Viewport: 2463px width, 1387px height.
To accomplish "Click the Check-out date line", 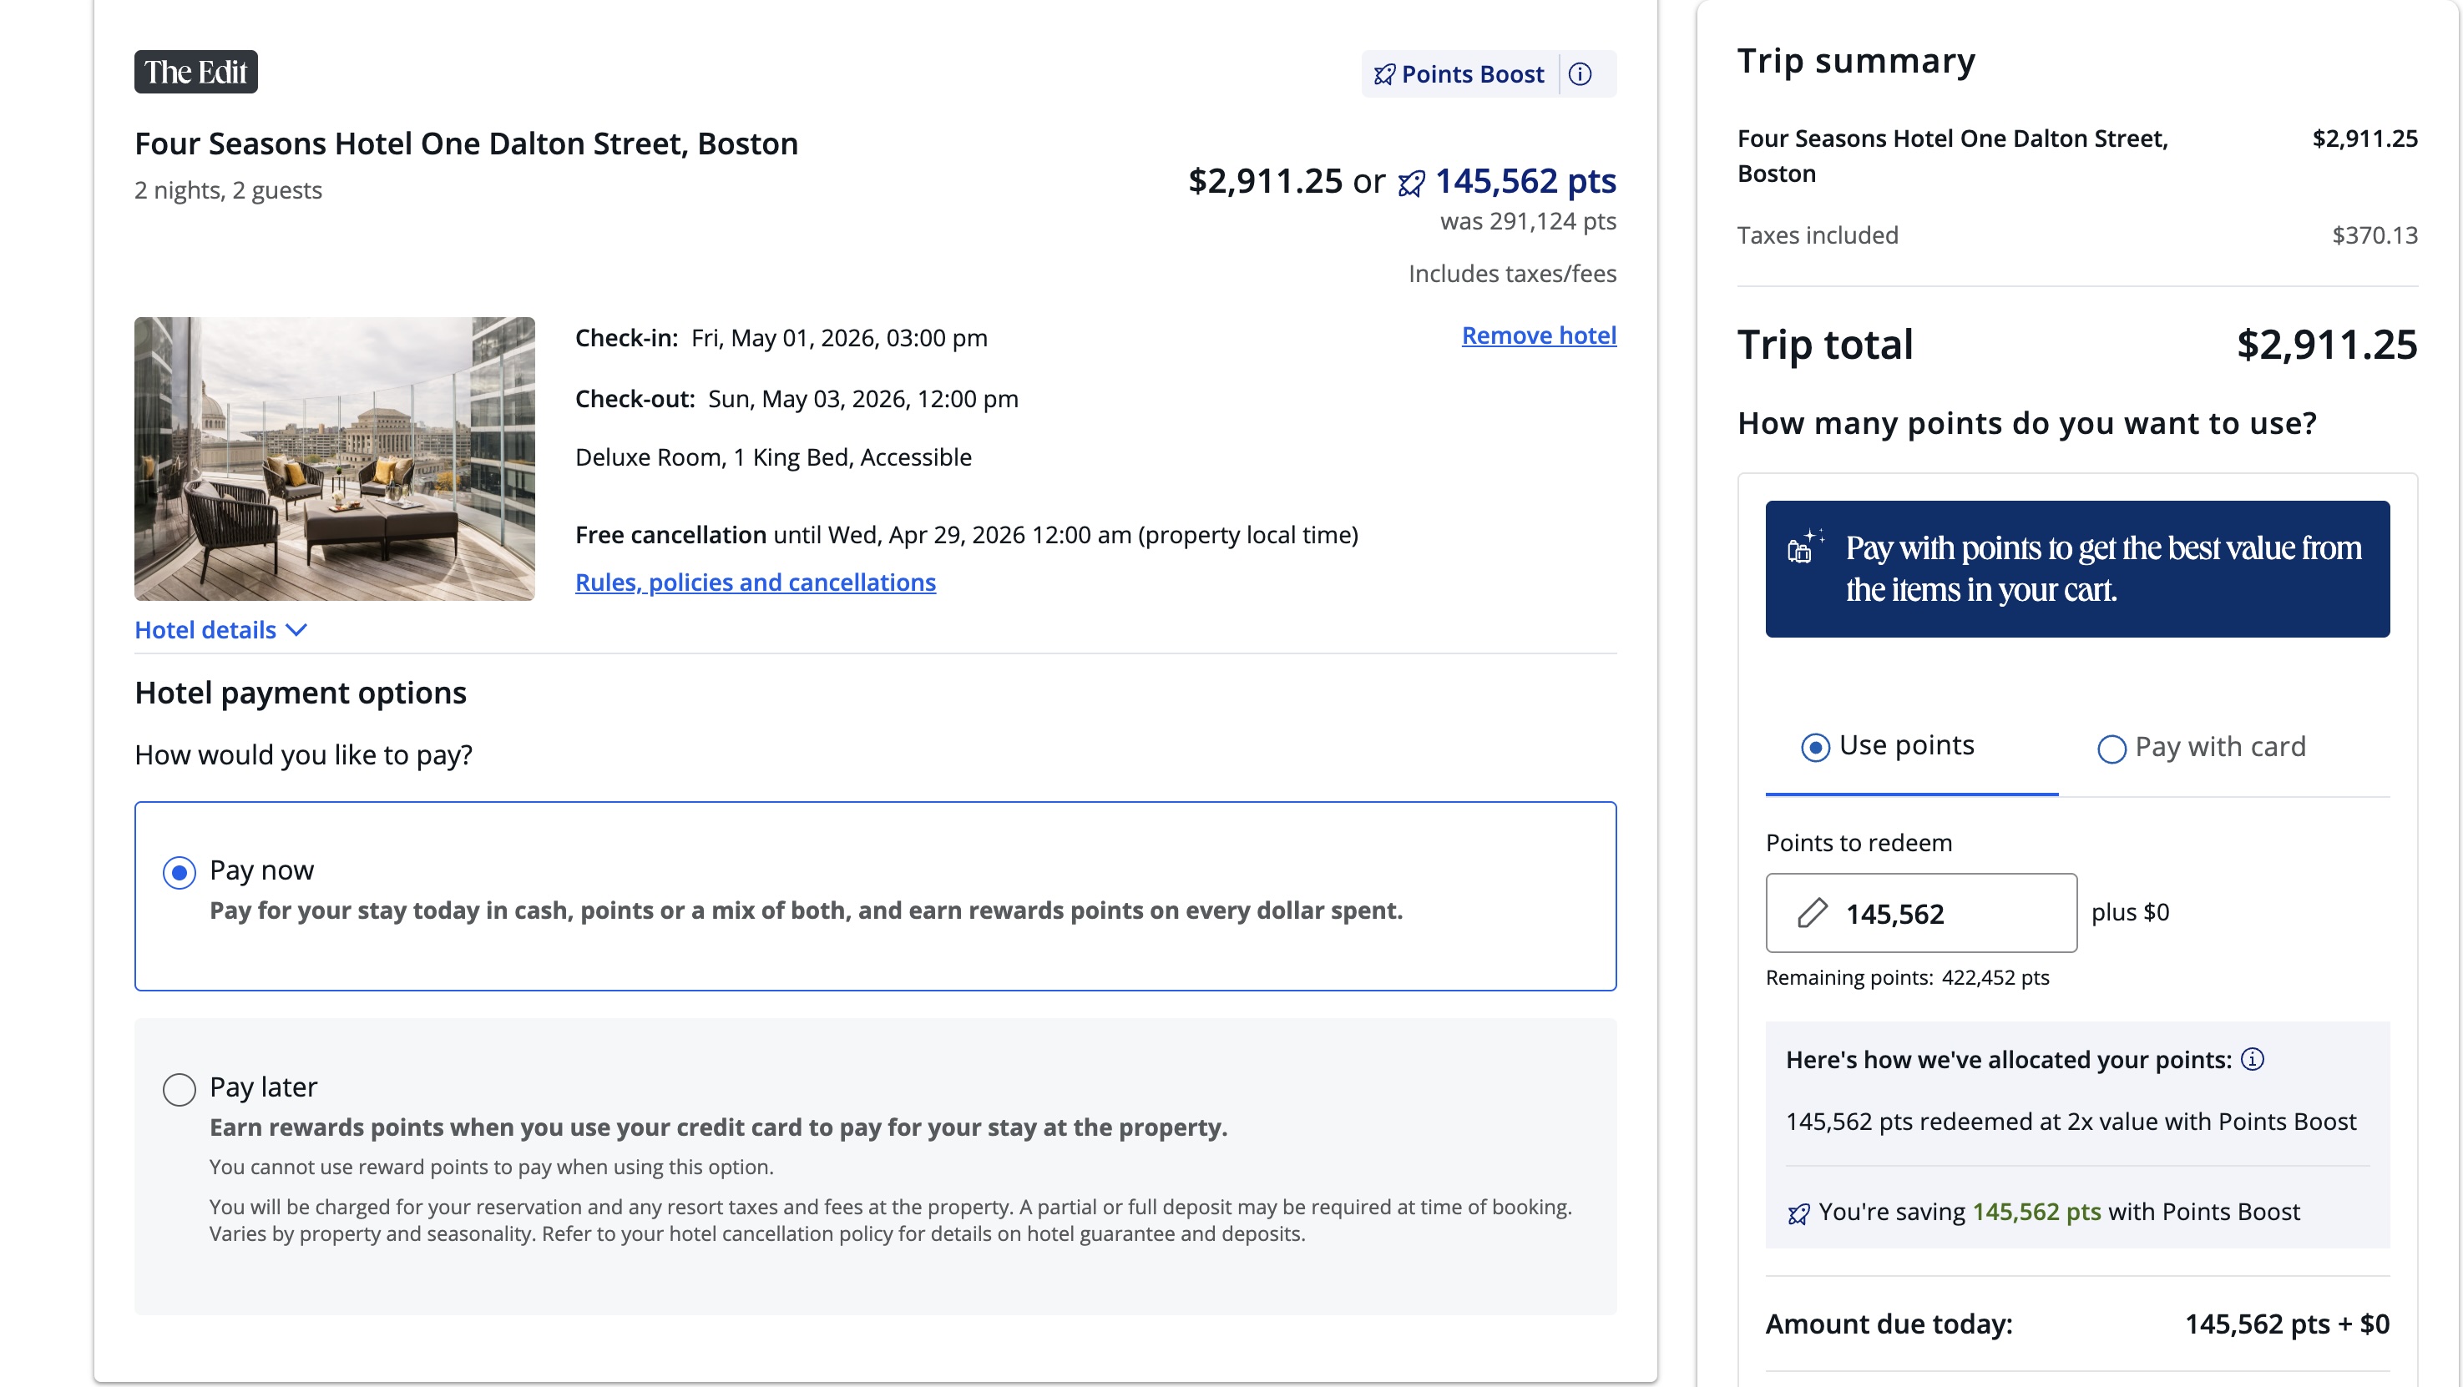I will coord(797,399).
